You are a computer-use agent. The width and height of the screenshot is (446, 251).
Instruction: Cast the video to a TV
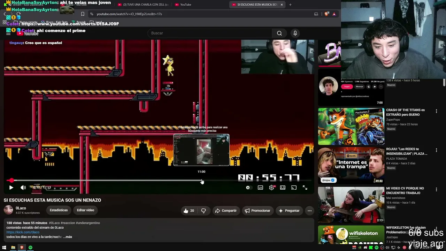pyautogui.click(x=294, y=188)
